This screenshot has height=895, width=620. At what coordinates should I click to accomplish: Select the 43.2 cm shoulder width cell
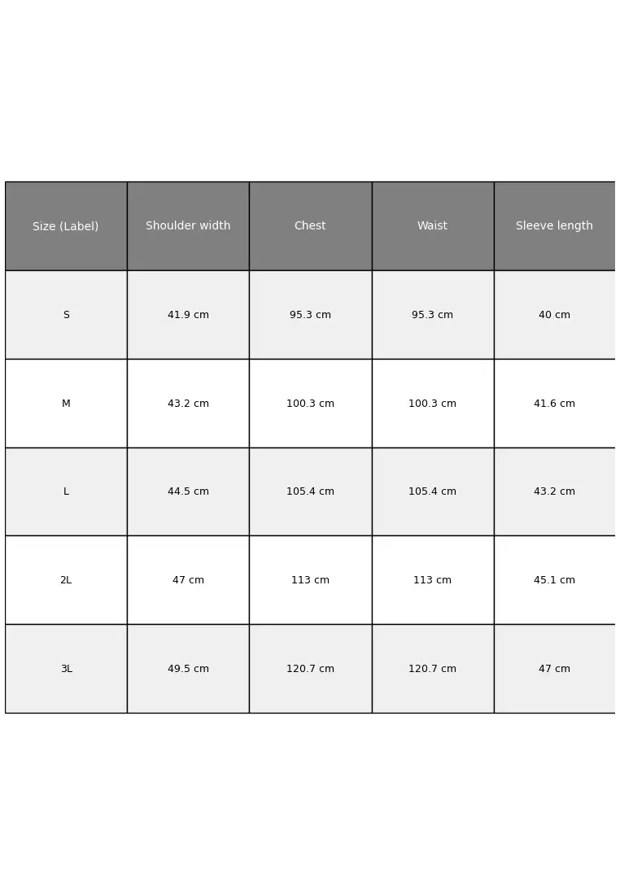click(x=188, y=404)
